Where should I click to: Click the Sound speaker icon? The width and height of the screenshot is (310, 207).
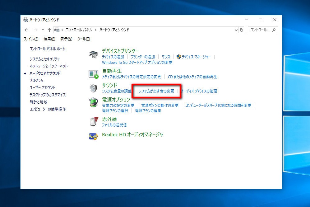(x=93, y=88)
